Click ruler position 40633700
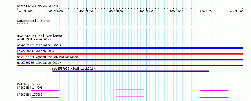Image resolution: width=251 pixels, height=101 pixels. (206, 11)
